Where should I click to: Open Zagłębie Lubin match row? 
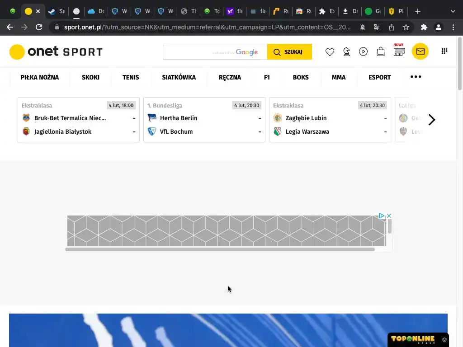(x=330, y=118)
